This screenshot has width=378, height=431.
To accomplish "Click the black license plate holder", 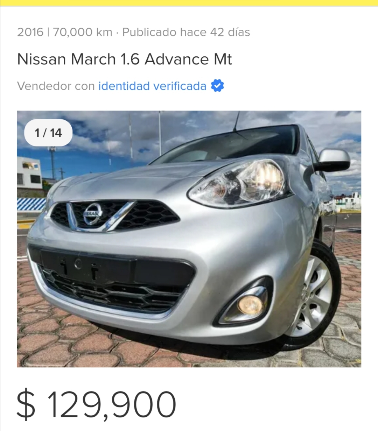I will tap(87, 266).
